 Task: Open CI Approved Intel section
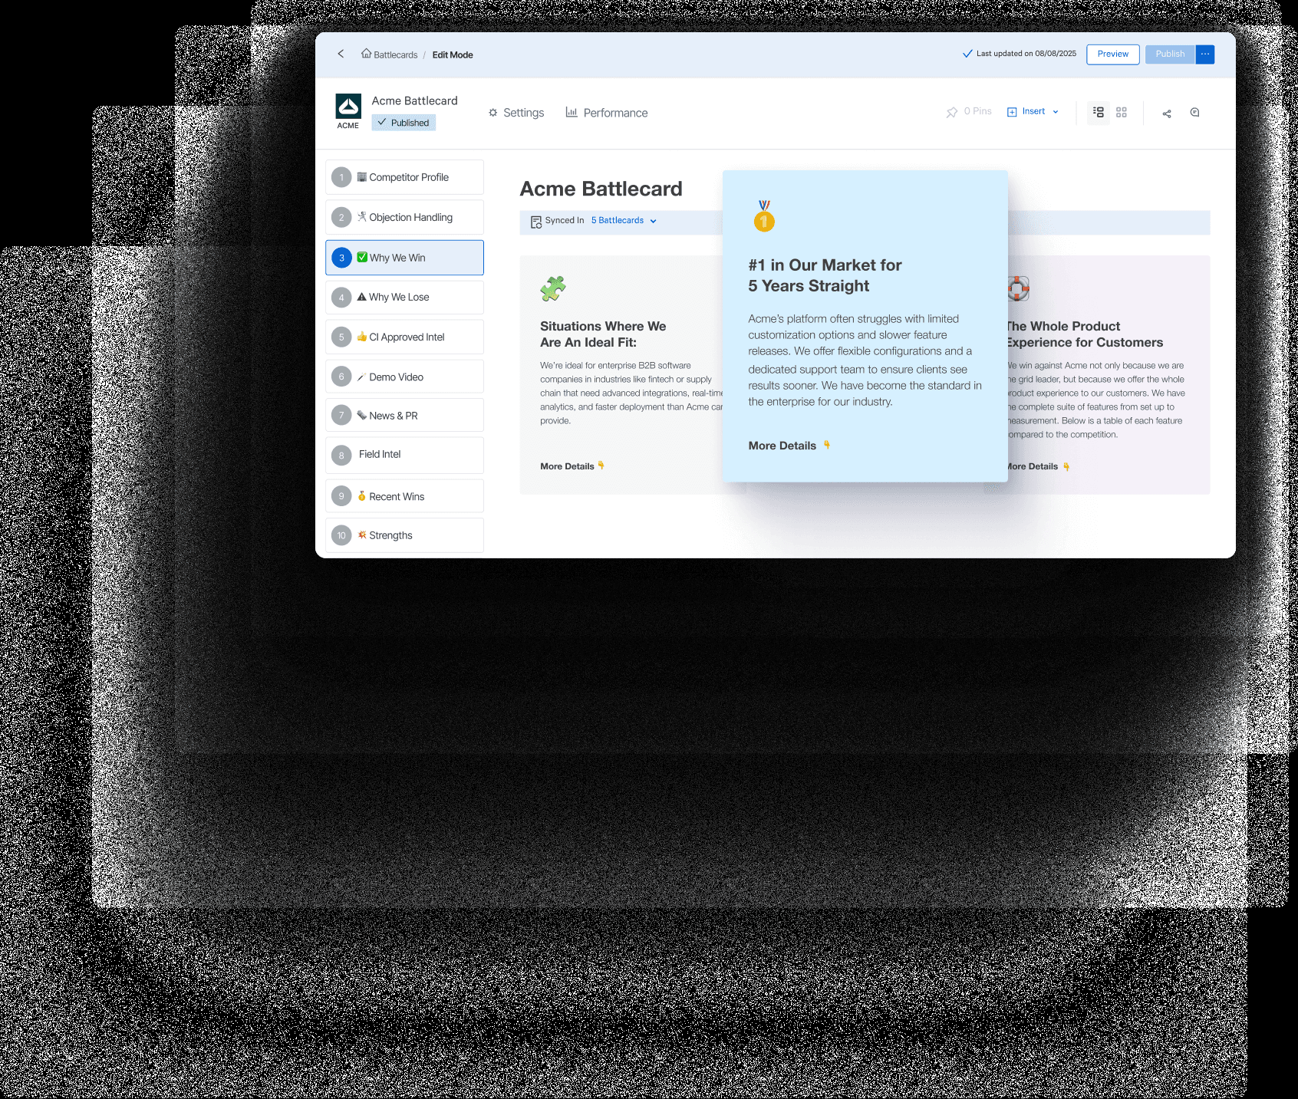tap(404, 337)
